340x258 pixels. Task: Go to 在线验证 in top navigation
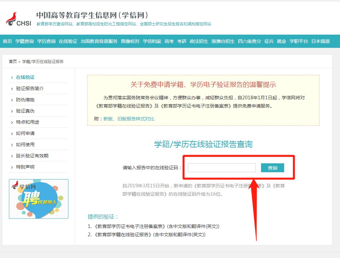click(68, 41)
